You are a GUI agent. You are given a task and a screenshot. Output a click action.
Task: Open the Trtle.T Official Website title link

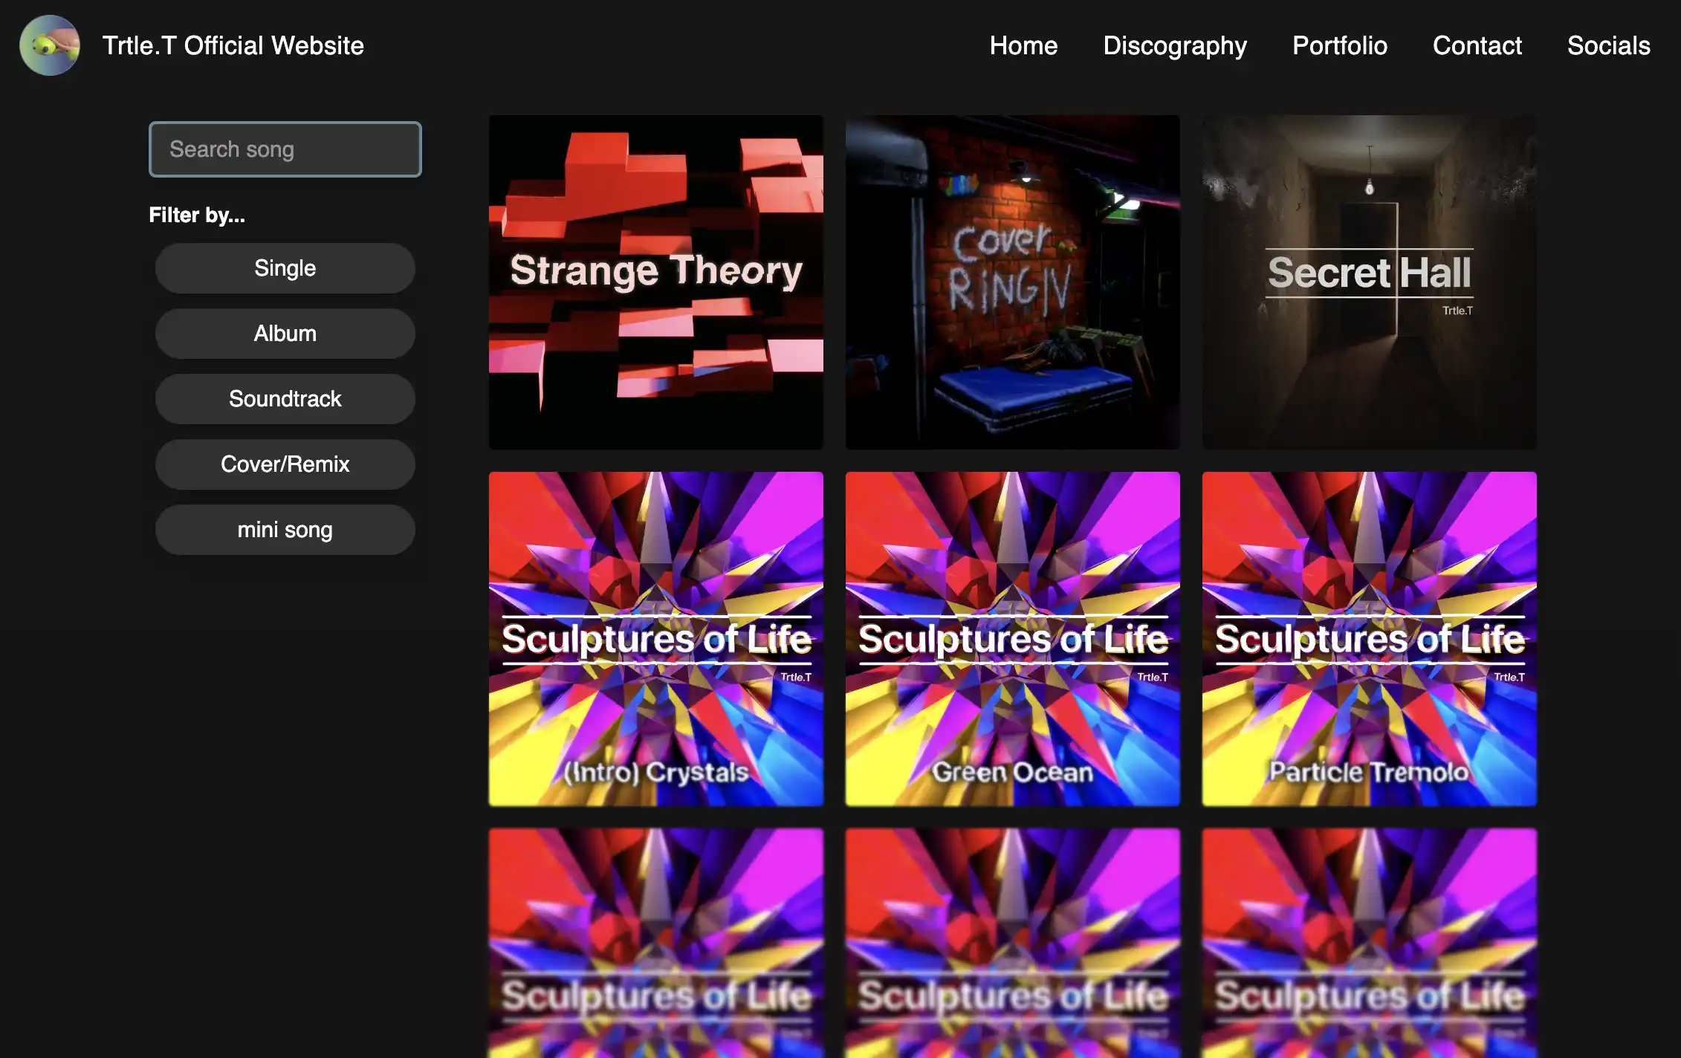[233, 45]
